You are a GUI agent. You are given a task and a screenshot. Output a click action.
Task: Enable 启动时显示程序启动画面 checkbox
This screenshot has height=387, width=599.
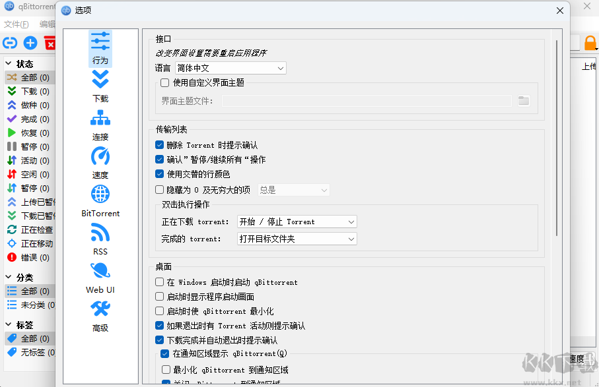(x=160, y=297)
